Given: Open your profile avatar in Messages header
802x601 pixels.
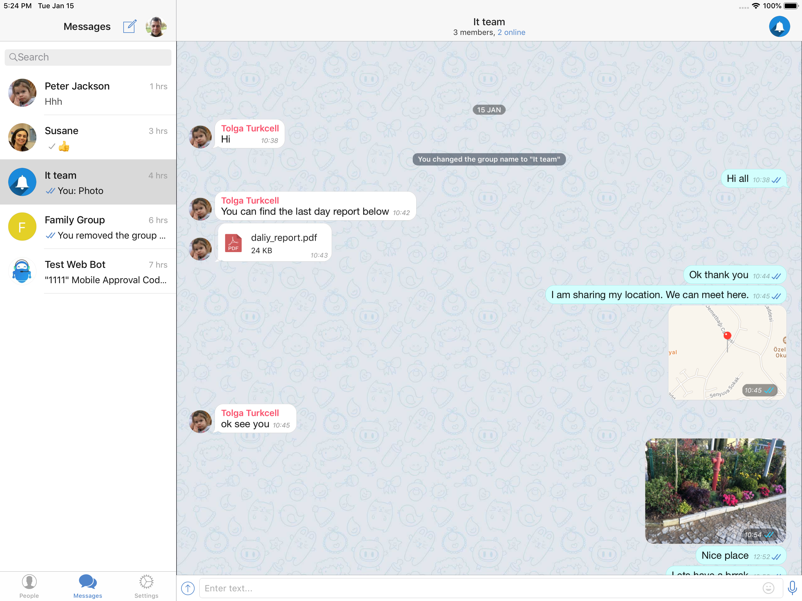Looking at the screenshot, I should (156, 27).
